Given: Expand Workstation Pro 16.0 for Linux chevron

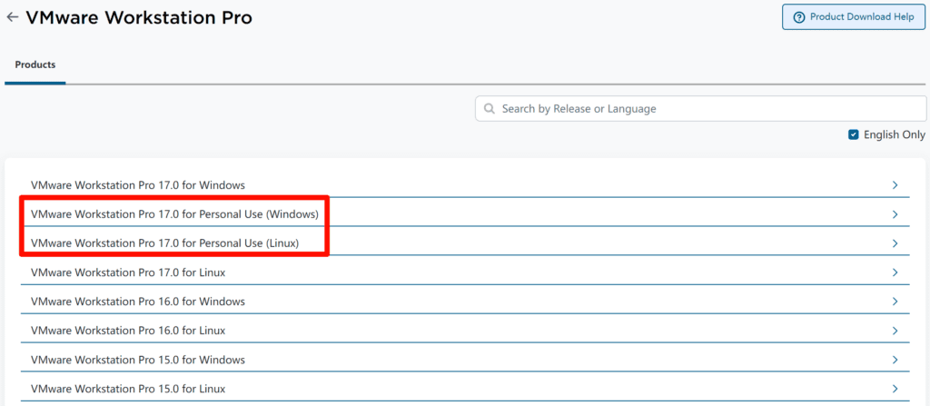Looking at the screenshot, I should pos(895,331).
